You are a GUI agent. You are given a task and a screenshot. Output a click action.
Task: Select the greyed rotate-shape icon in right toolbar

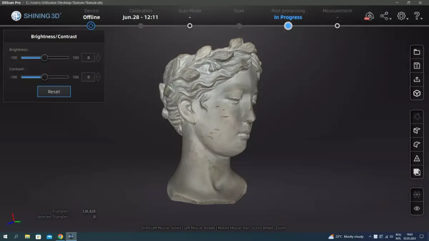417,116
